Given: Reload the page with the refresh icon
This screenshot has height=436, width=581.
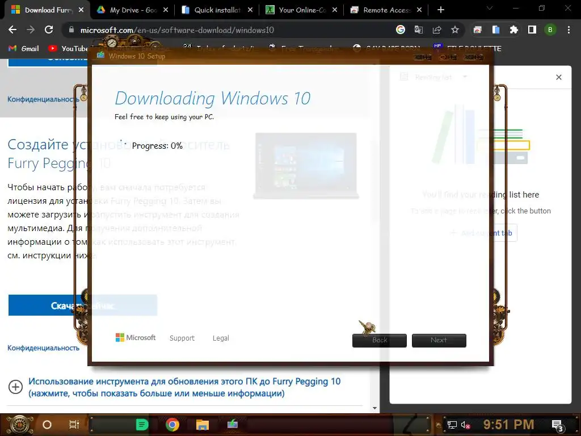Looking at the screenshot, I should pyautogui.click(x=49, y=30).
